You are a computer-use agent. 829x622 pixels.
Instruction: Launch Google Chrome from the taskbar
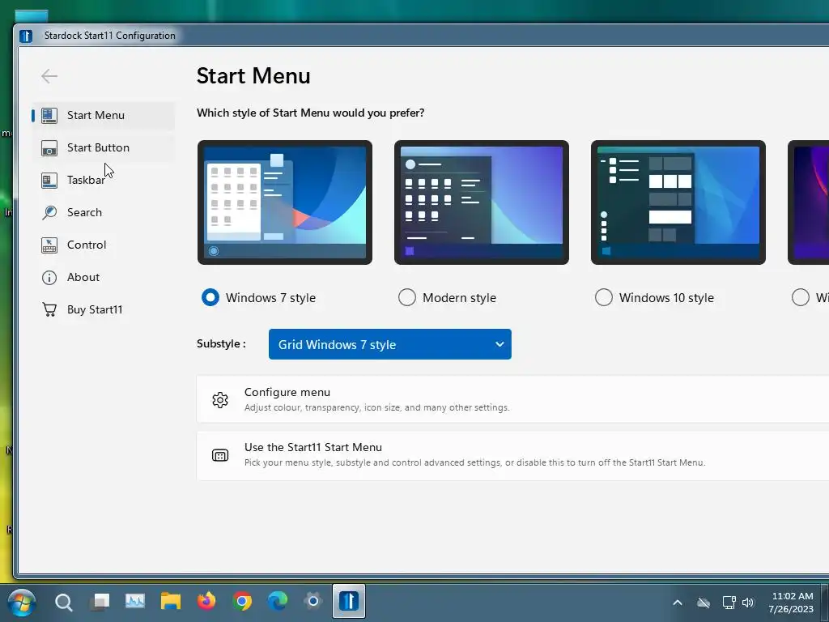[242, 602]
